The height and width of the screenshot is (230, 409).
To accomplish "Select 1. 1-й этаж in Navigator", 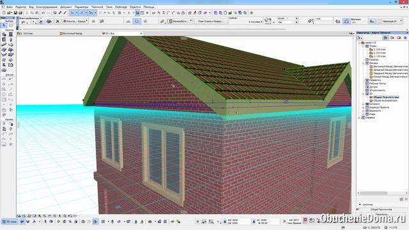I will (x=378, y=56).
